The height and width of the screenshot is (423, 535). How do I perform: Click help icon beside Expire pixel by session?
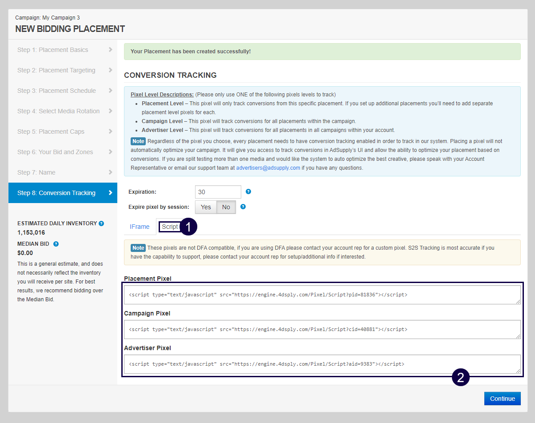click(243, 207)
